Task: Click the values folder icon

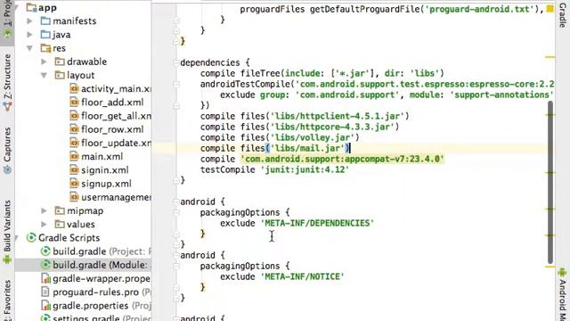Action: pyautogui.click(x=60, y=224)
